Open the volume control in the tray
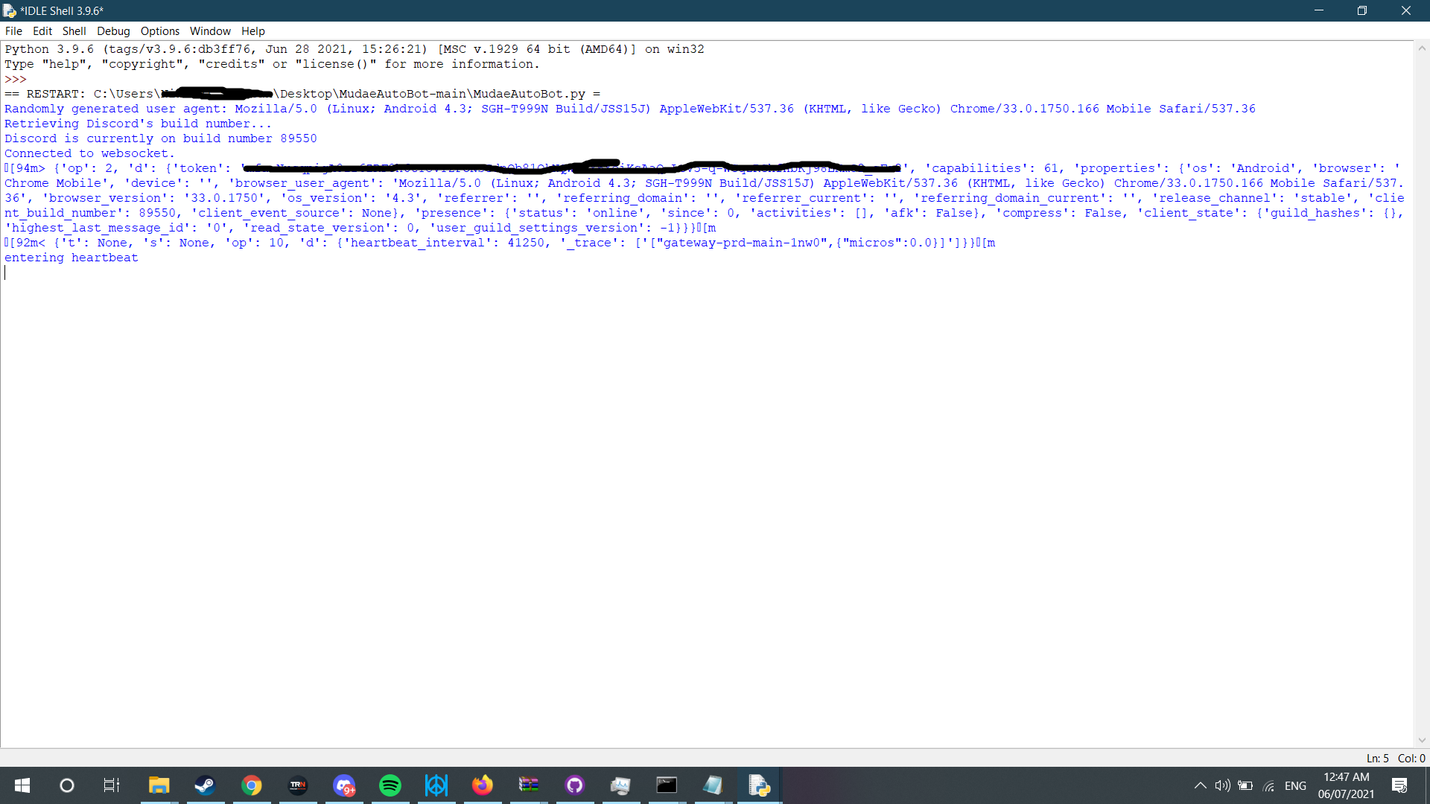 (1222, 785)
